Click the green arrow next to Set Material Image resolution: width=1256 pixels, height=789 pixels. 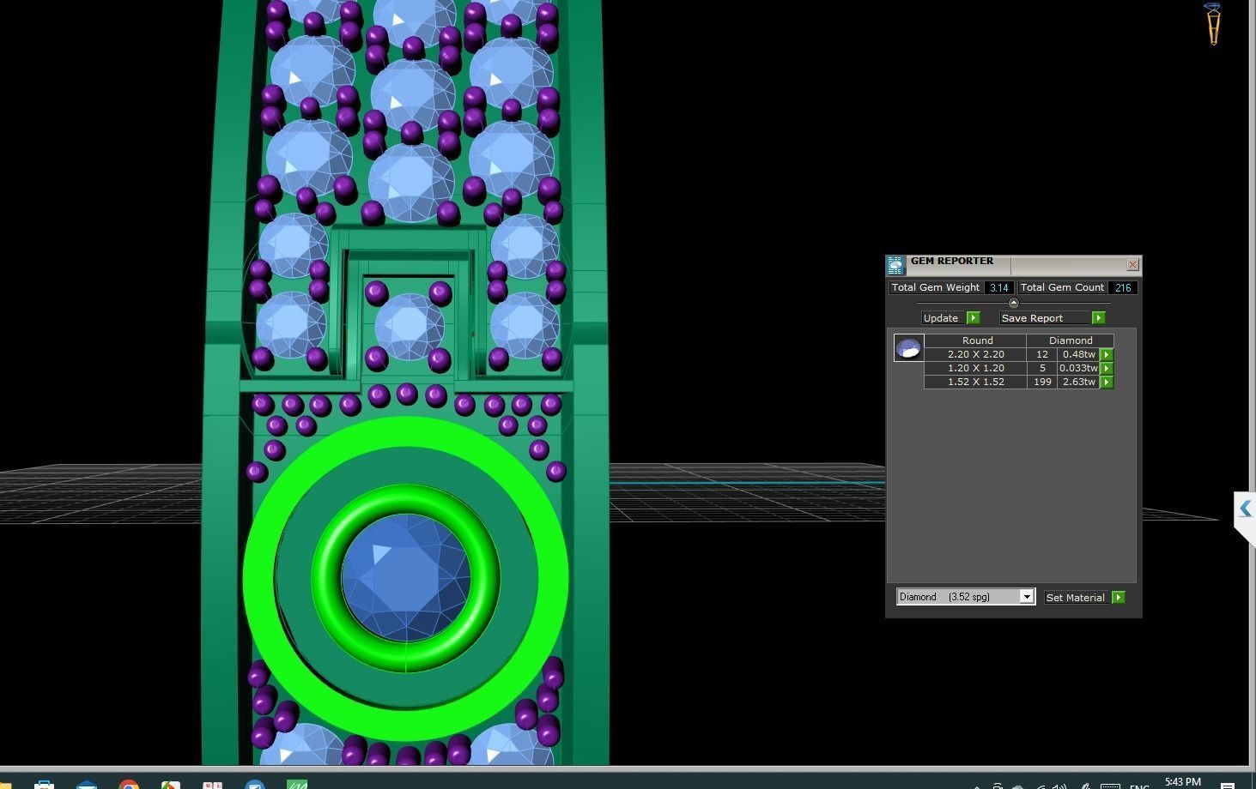point(1119,598)
